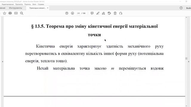Add the document to starred favorites
The width and height of the screenshot is (191, 107).
(x=4, y=13)
